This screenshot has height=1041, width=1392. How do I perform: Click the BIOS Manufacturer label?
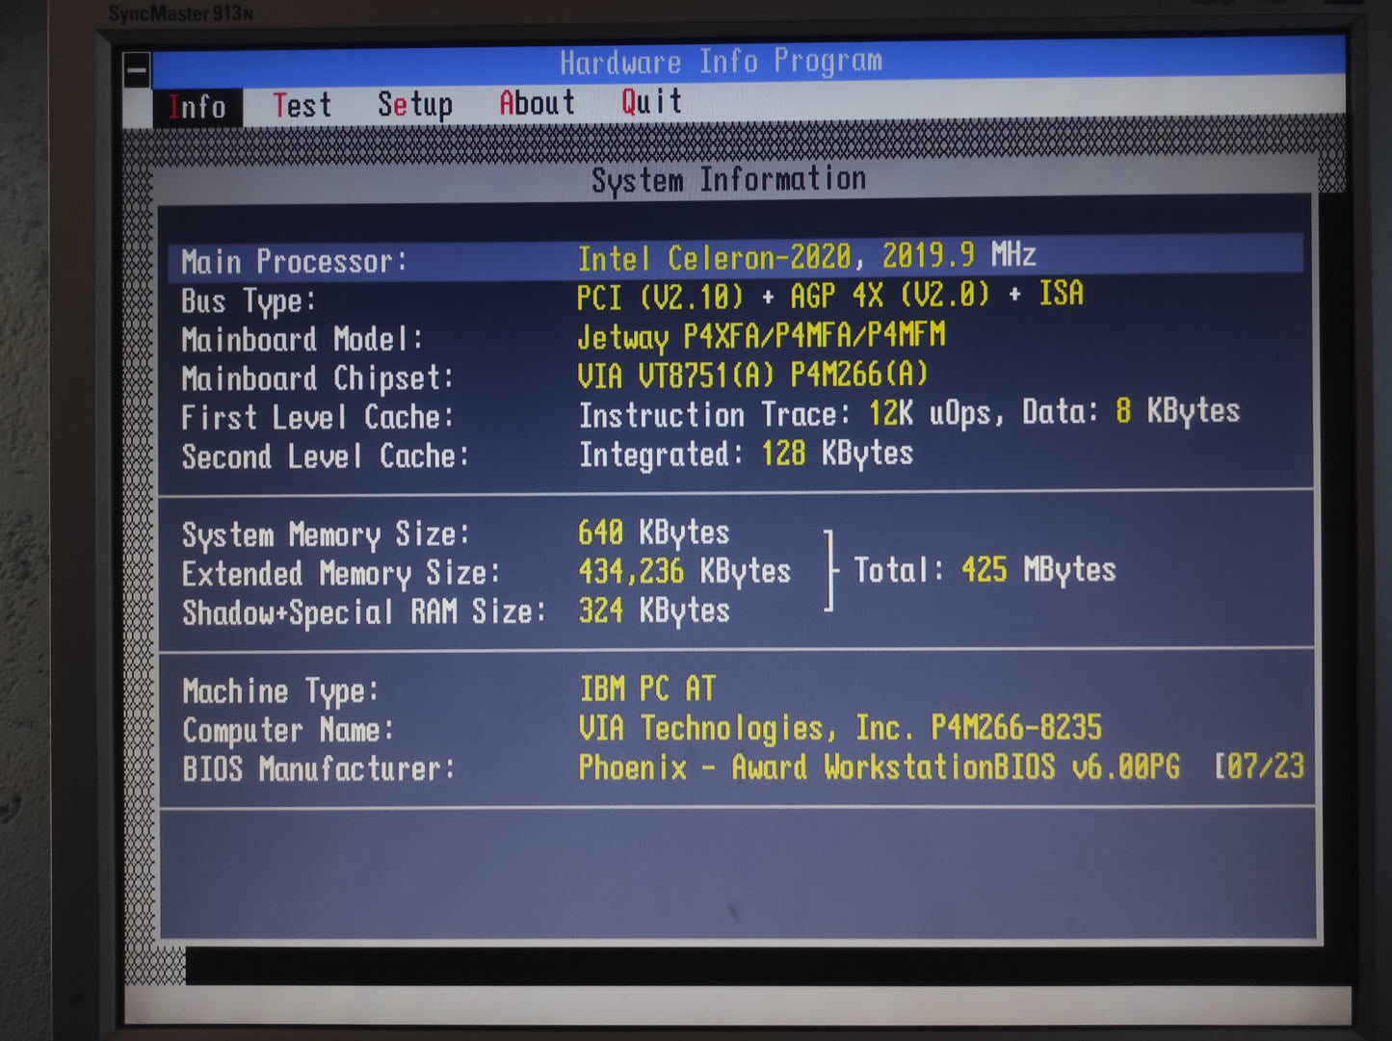click(x=318, y=769)
